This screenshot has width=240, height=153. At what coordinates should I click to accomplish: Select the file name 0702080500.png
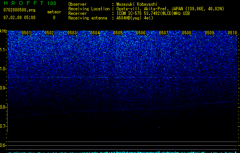point(19,10)
